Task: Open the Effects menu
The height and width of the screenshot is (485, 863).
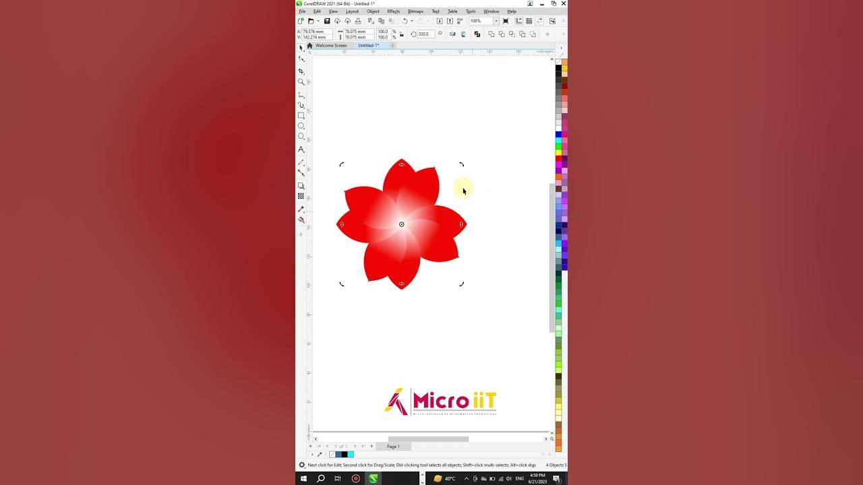Action: (x=393, y=11)
